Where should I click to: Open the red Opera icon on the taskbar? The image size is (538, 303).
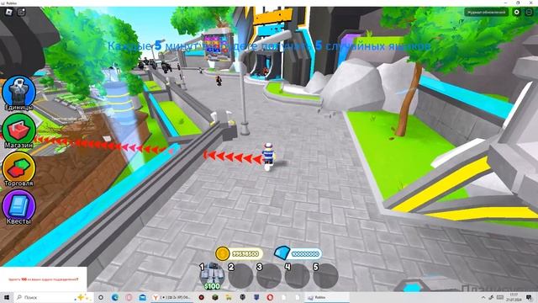coord(270,297)
